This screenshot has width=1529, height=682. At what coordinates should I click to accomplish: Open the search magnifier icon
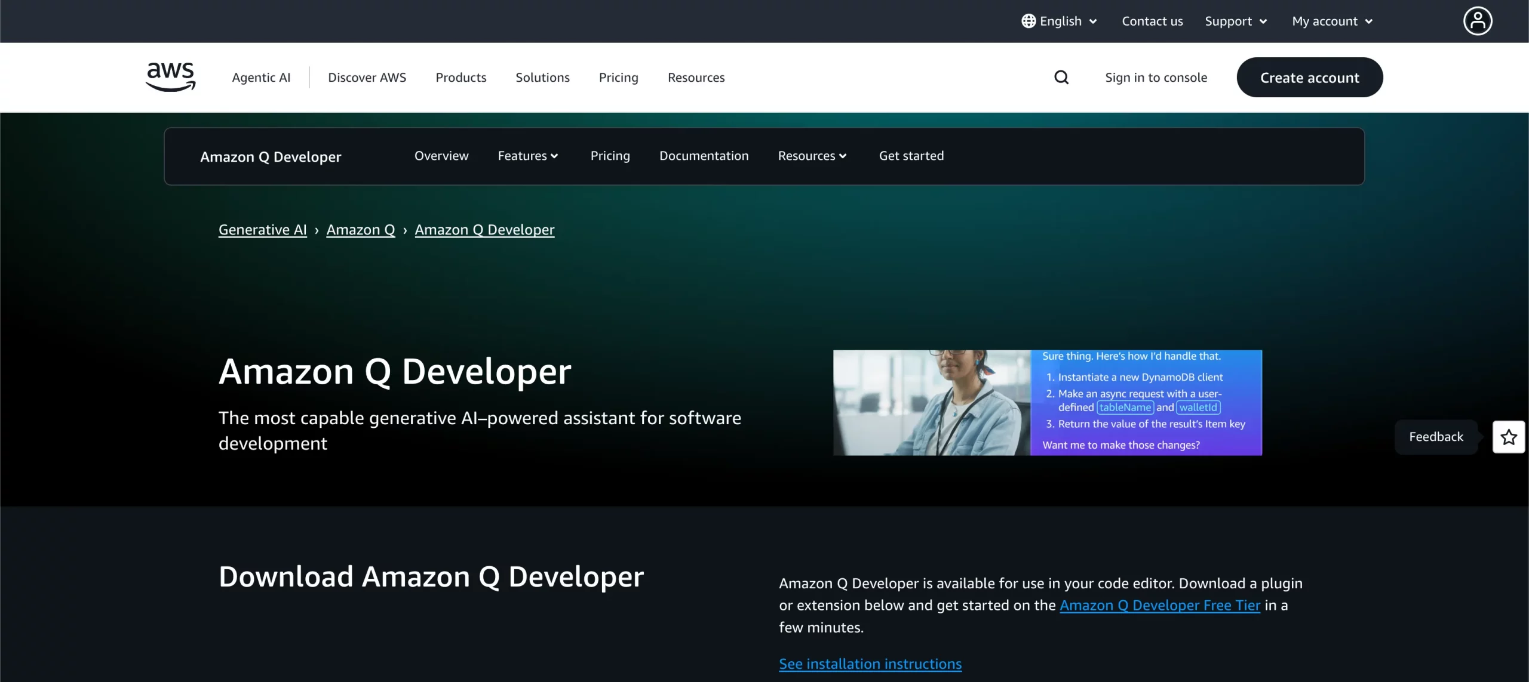[x=1061, y=78]
